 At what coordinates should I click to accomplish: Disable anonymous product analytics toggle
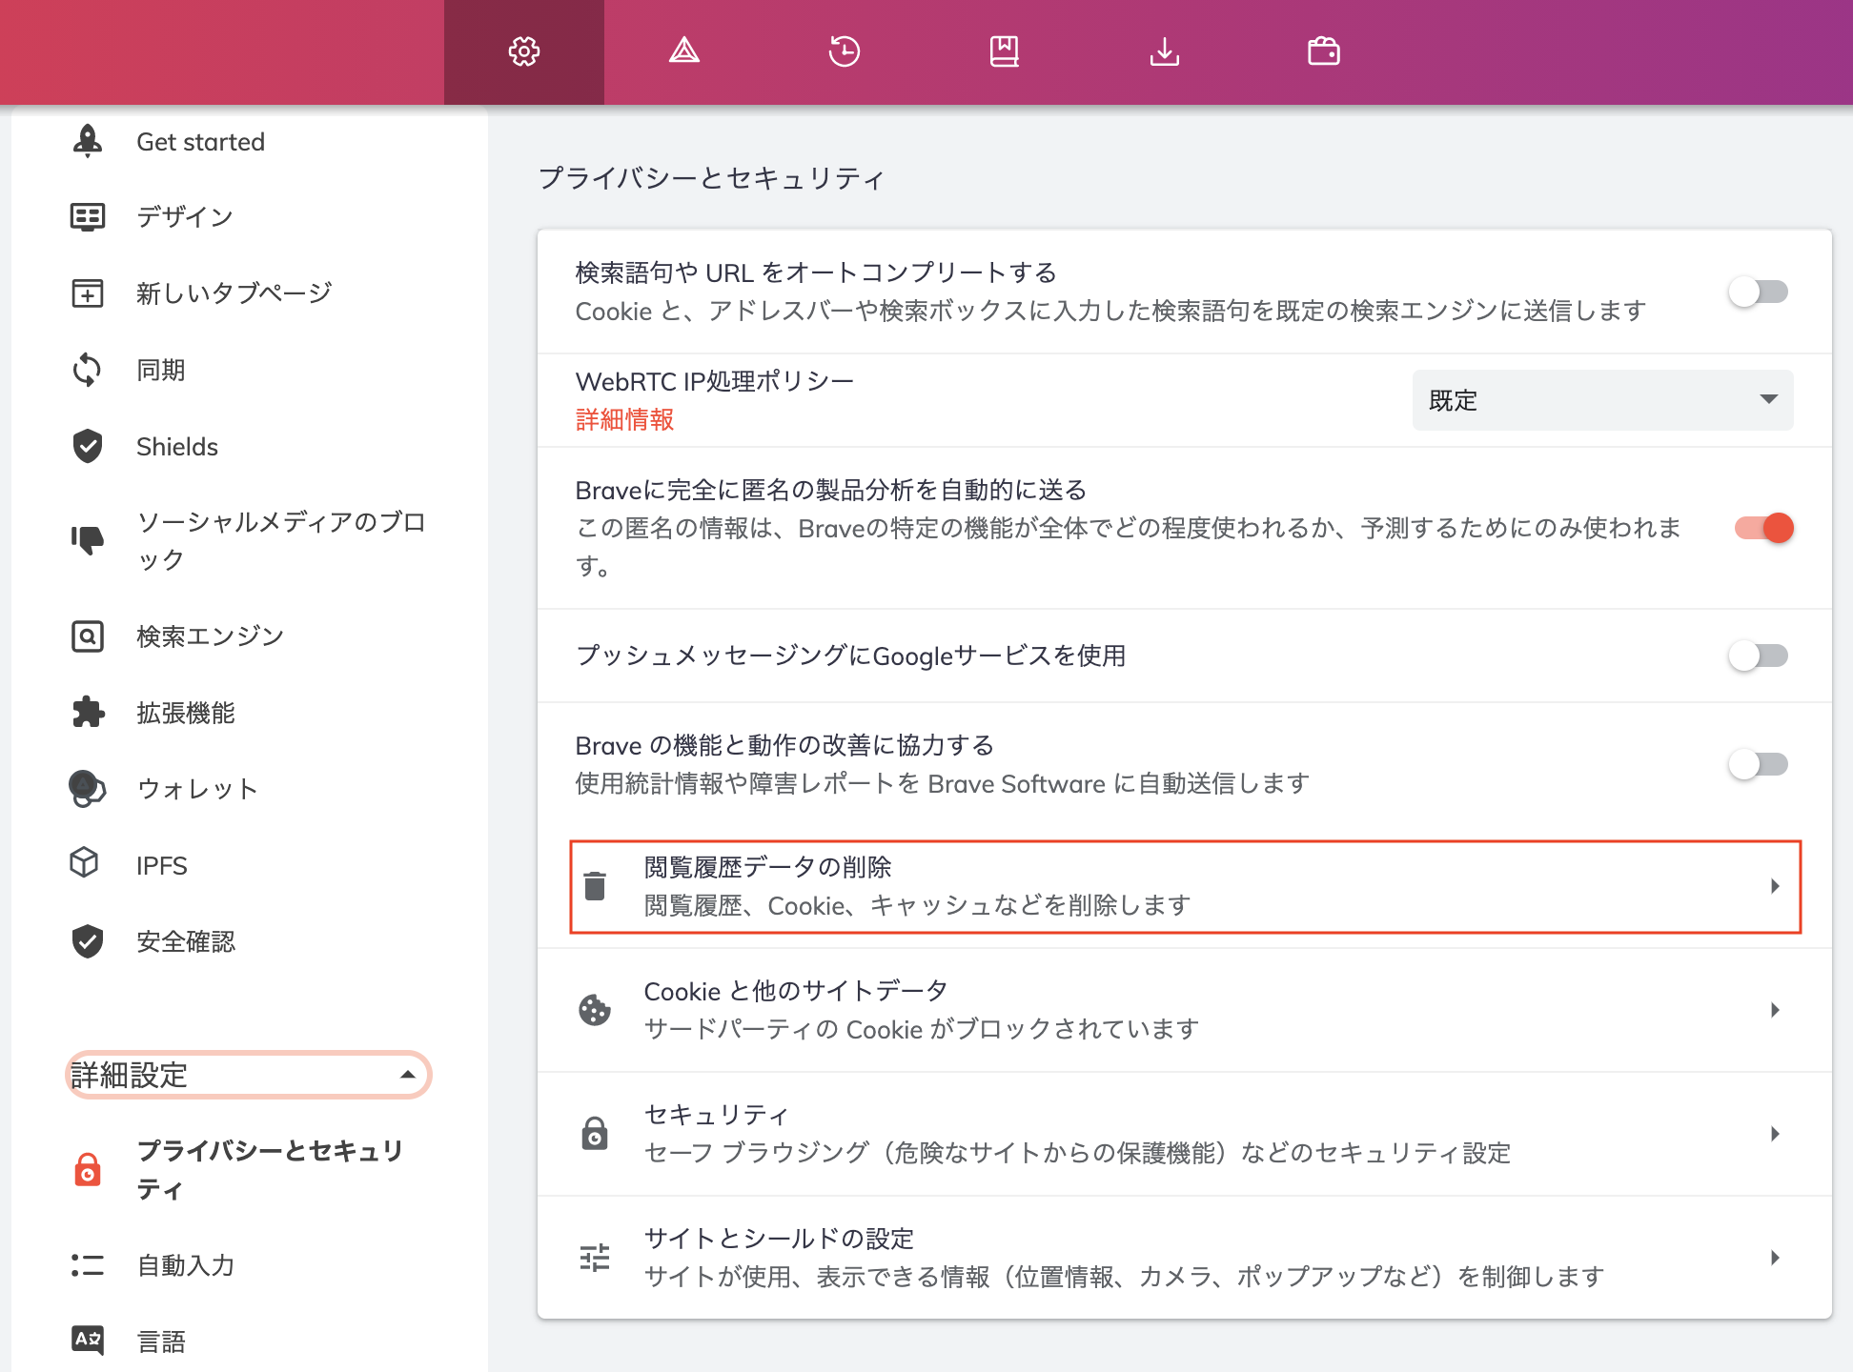pos(1763,528)
